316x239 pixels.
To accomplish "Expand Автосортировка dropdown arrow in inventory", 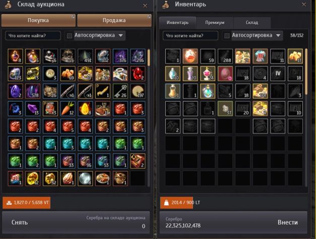I will [278, 36].
